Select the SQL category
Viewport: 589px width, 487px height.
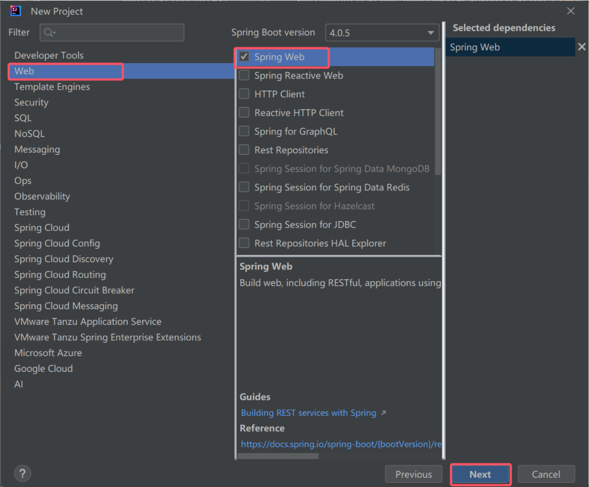point(23,118)
